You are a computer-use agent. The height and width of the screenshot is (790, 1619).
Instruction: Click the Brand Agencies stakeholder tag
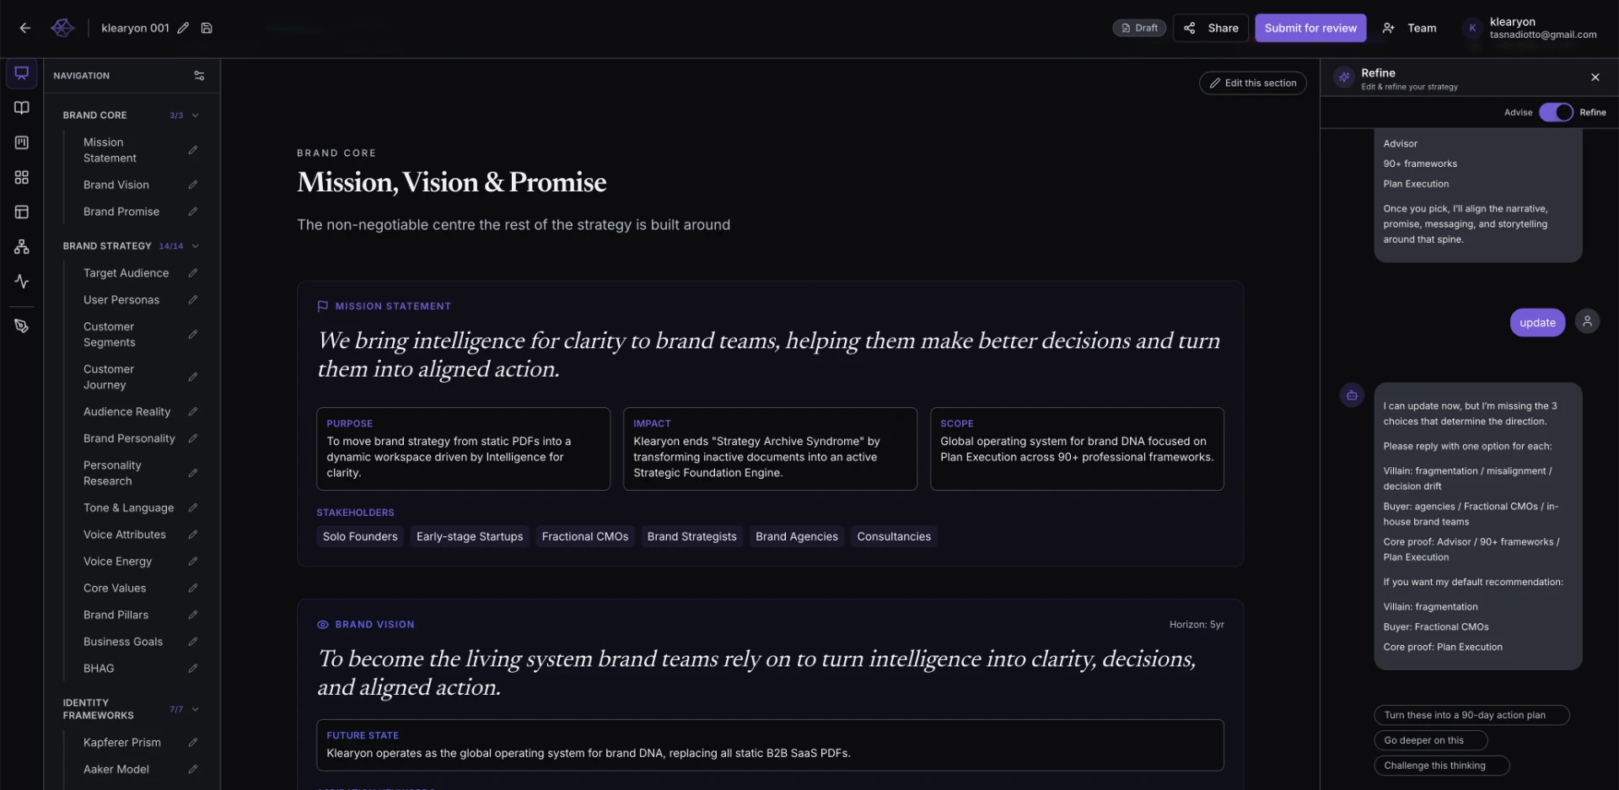797,536
